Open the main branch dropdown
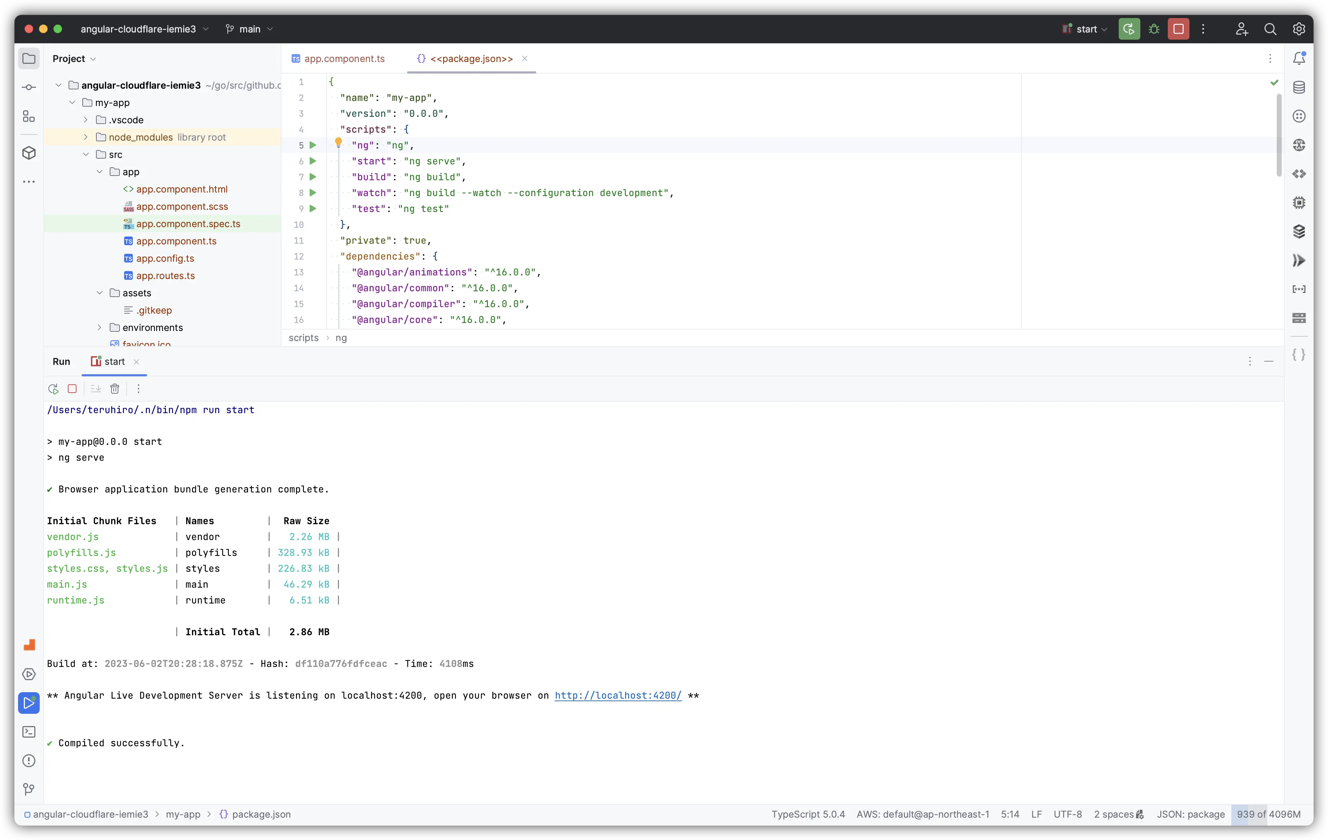The height and width of the screenshot is (840, 1328). tap(249, 29)
